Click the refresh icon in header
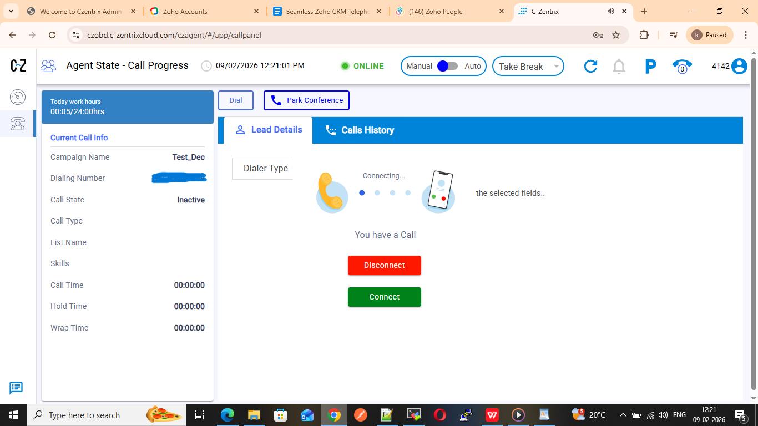The width and height of the screenshot is (758, 426). click(x=590, y=67)
